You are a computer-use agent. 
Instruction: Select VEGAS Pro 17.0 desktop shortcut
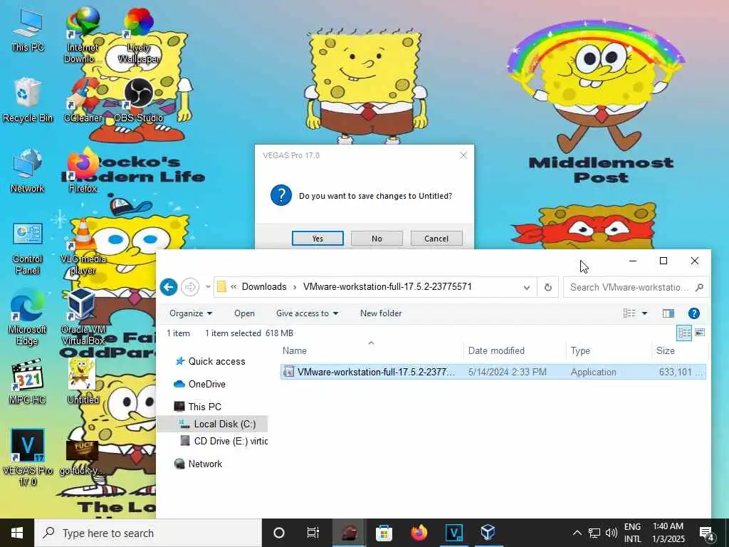[28, 457]
